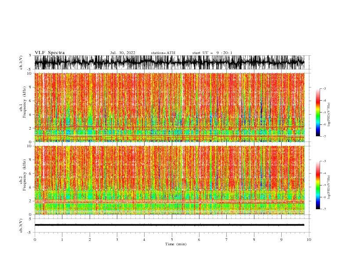Click the upper color scale bar
The width and height of the screenshot is (348, 269).
[x=318, y=113]
